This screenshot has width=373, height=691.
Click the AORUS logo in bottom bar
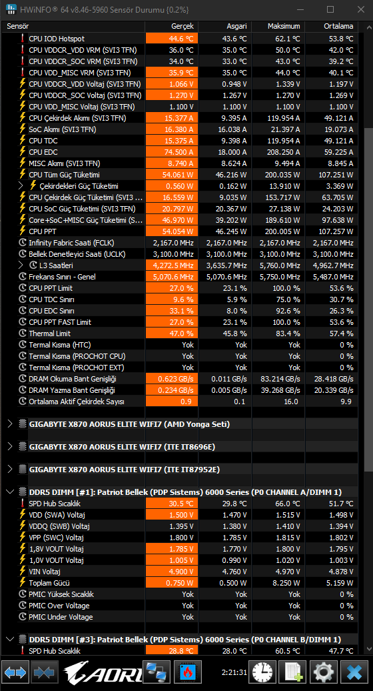click(103, 672)
